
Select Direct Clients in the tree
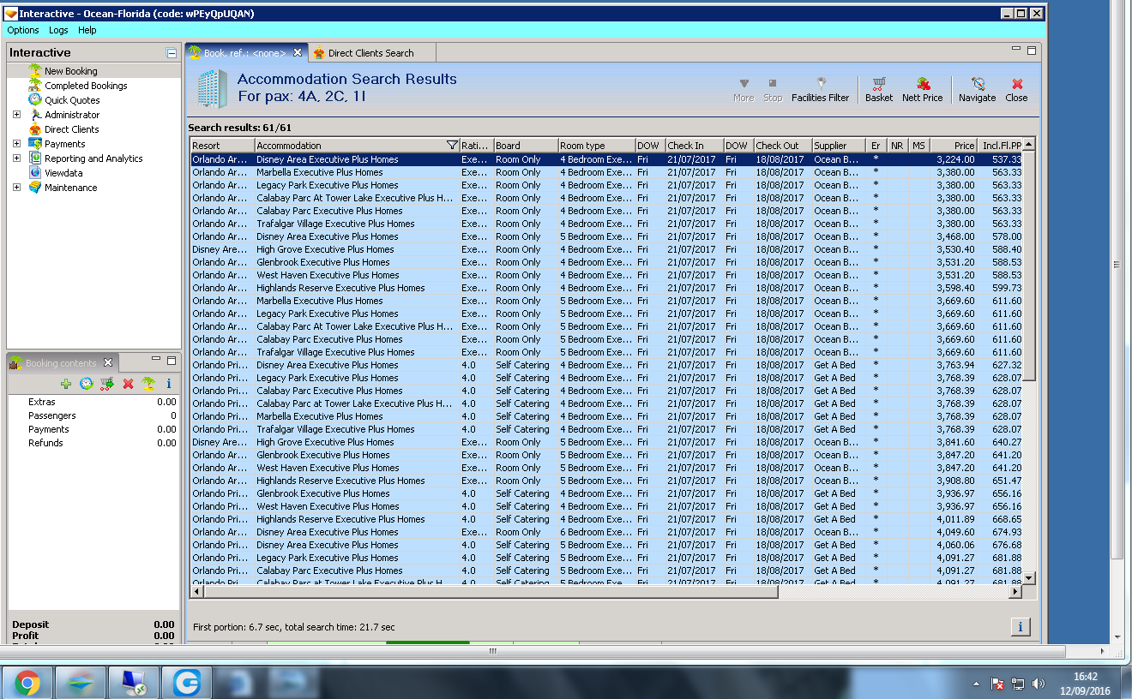click(72, 129)
